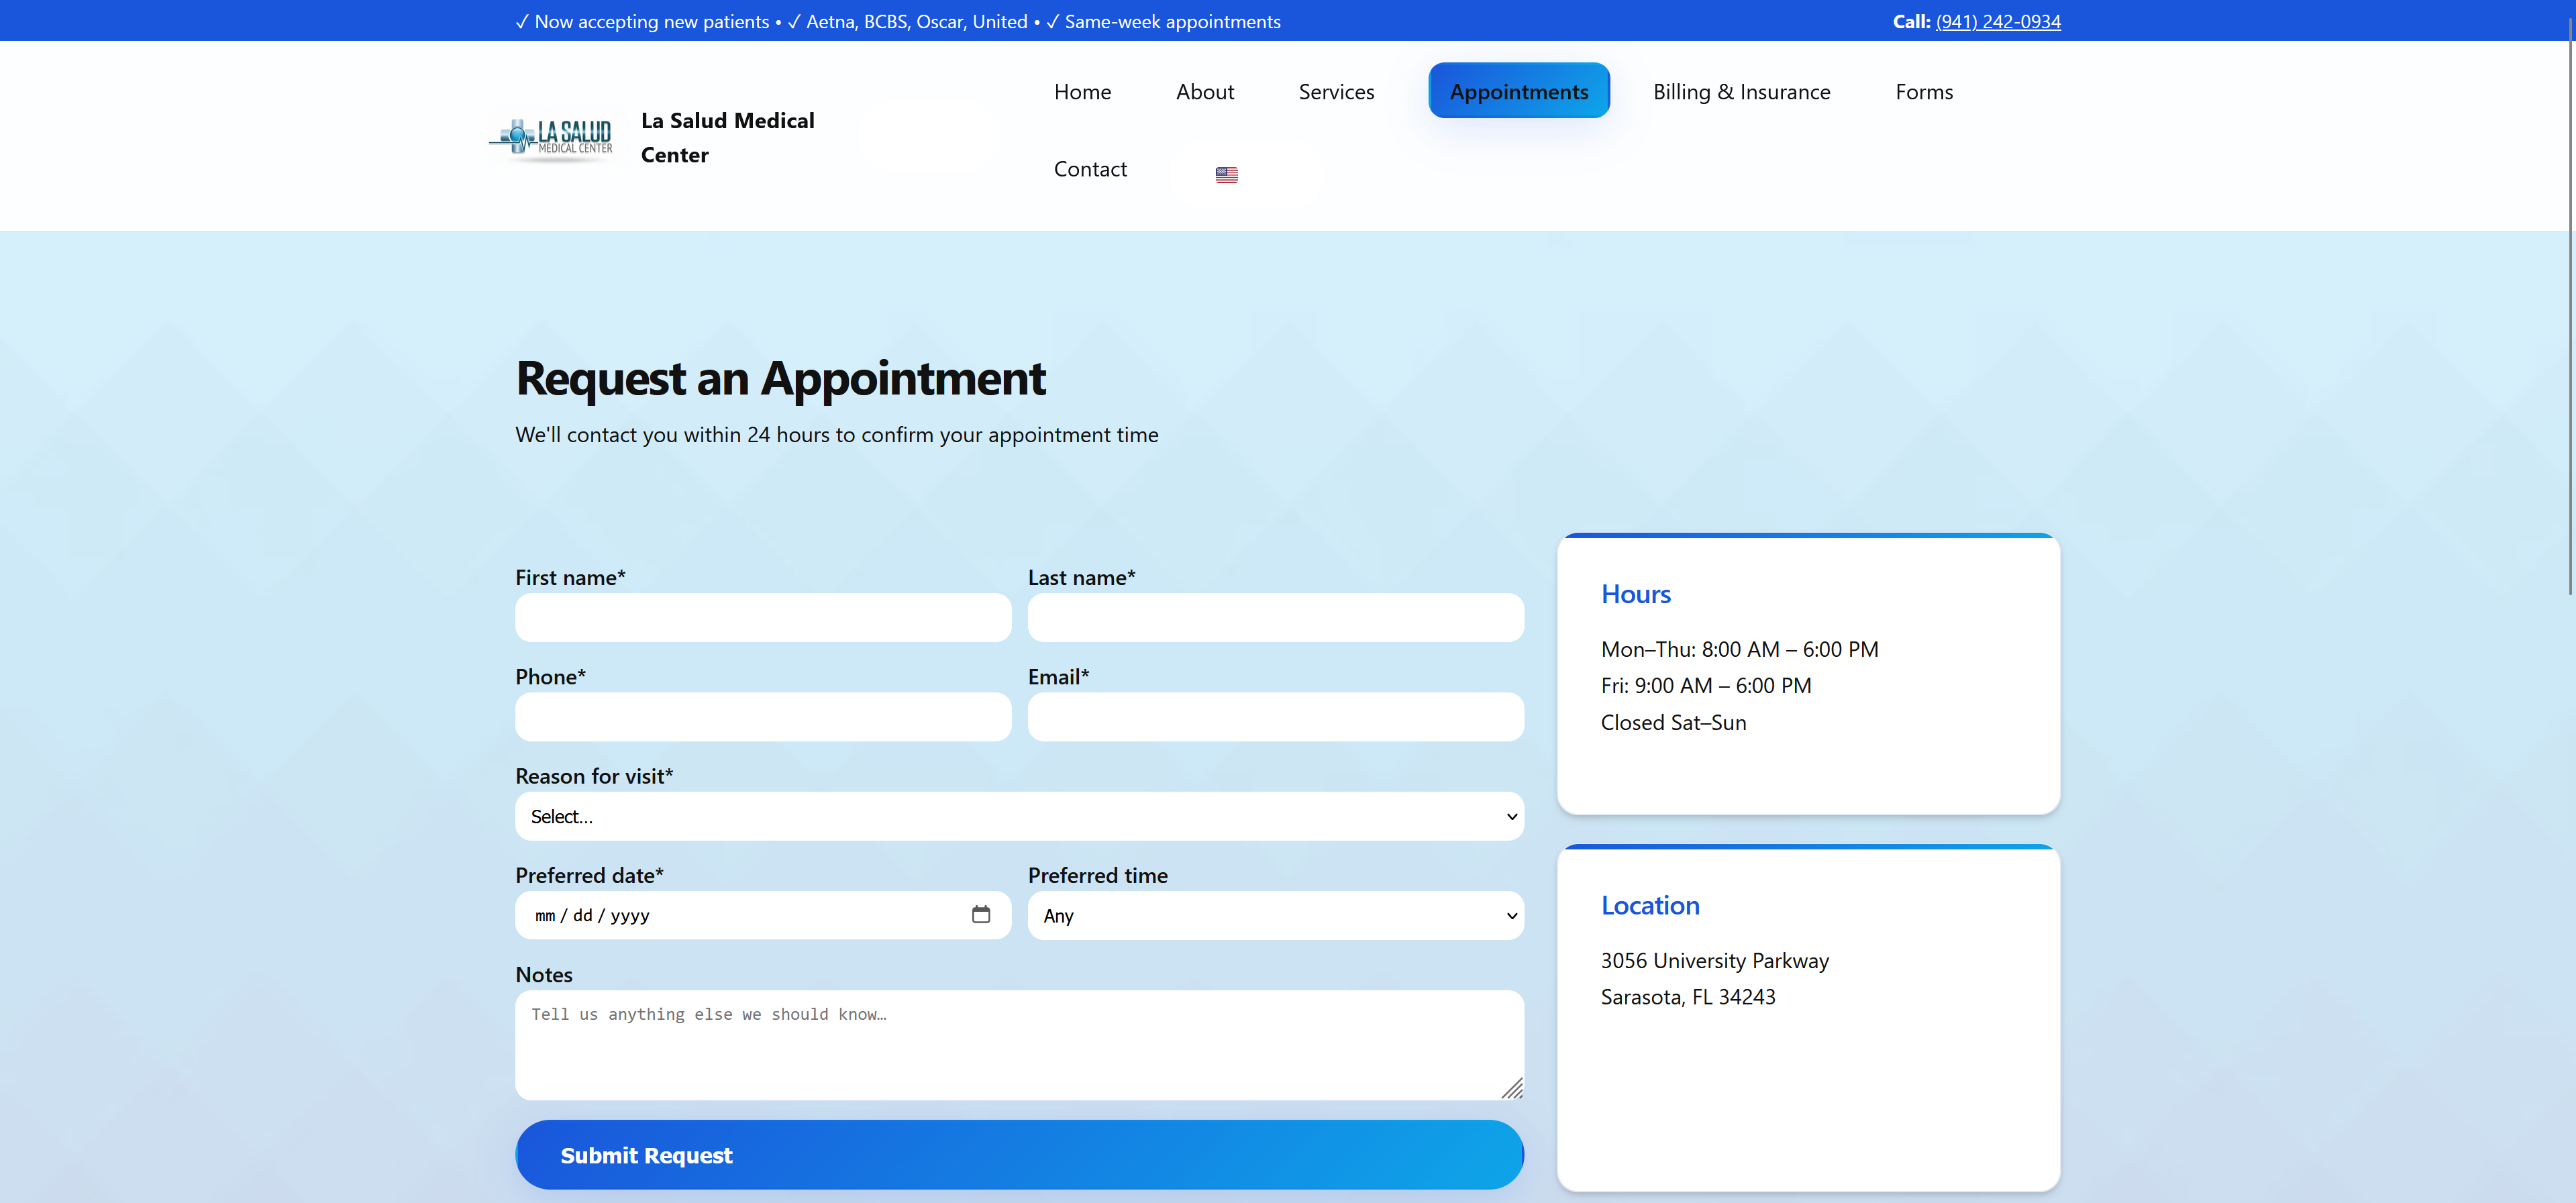Navigate to the Home menu item

pos(1082,91)
